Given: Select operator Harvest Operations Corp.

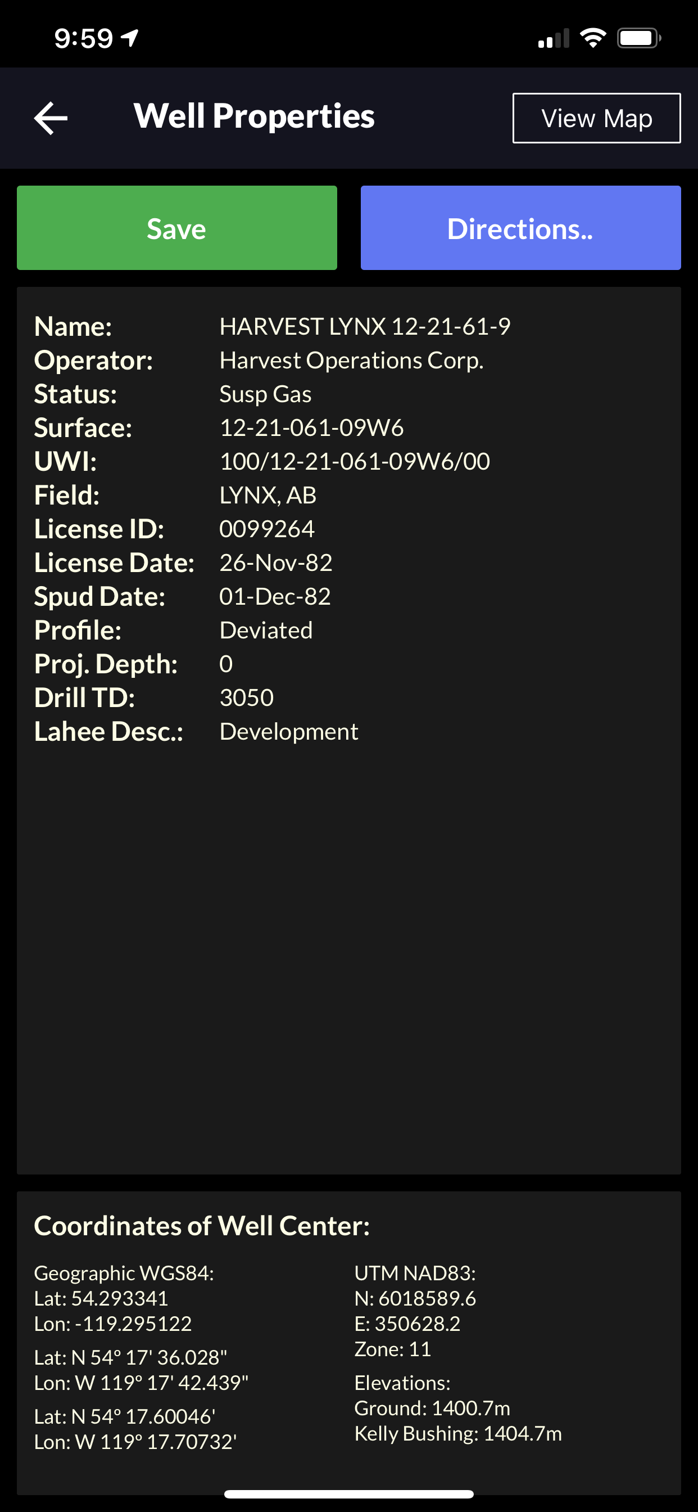Looking at the screenshot, I should (351, 361).
